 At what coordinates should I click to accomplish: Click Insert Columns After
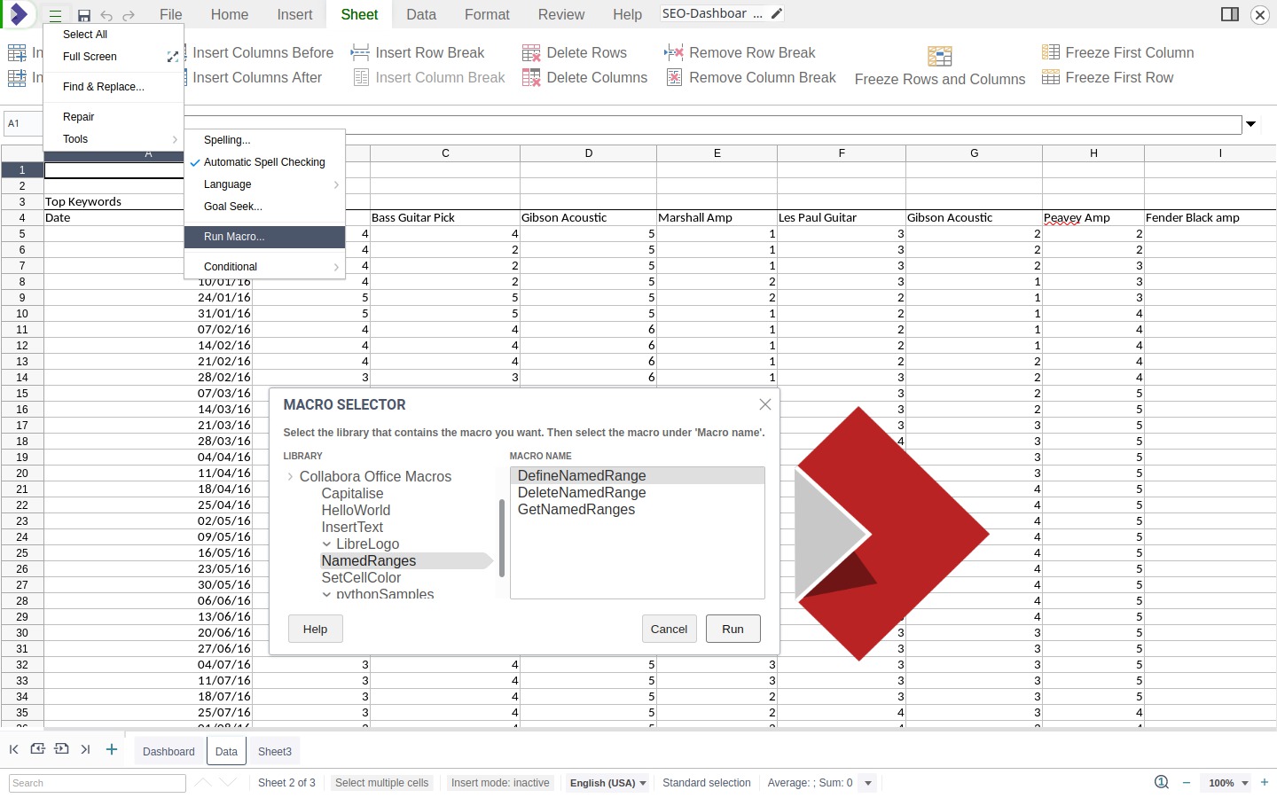click(x=257, y=78)
